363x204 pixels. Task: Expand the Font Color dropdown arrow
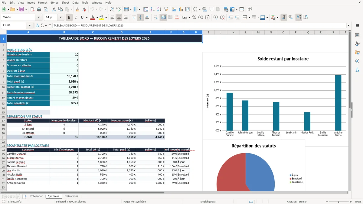click(97, 18)
